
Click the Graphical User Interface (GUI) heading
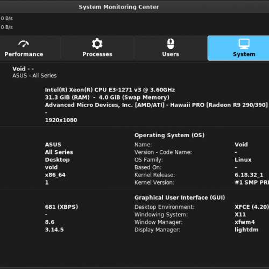pyautogui.click(x=180, y=197)
